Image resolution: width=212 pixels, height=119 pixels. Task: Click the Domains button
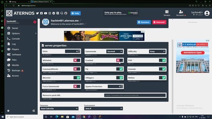(x=144, y=22)
